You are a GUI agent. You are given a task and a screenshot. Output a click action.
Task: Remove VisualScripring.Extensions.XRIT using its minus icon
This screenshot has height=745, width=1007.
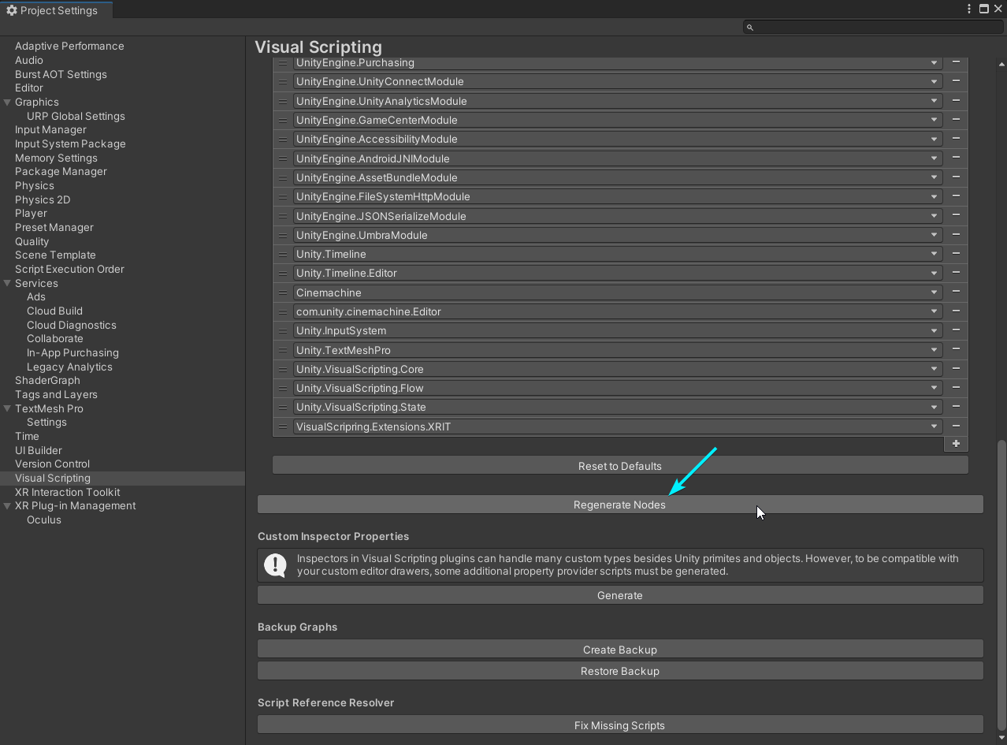pos(956,426)
